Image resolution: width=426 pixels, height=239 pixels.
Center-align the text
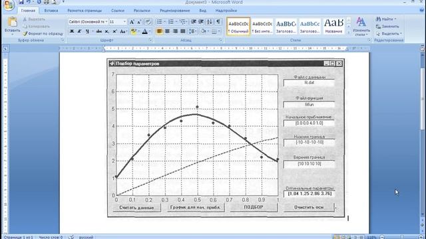click(167, 31)
